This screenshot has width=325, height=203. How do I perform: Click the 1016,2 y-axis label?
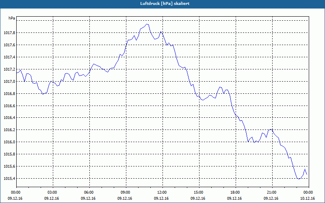9,130
